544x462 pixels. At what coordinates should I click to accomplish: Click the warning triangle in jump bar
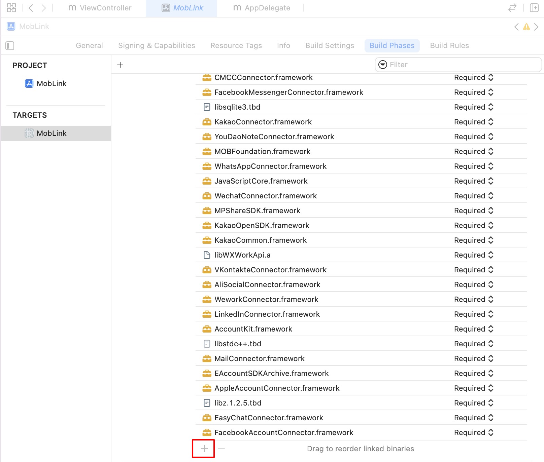pyautogui.click(x=526, y=26)
